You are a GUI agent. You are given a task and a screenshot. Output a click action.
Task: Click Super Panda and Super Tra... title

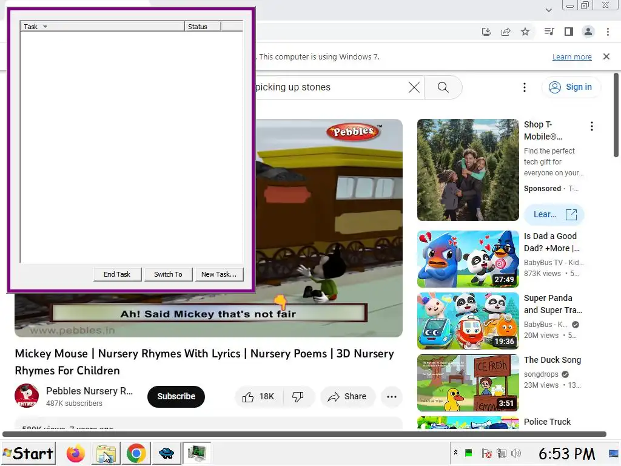click(x=553, y=304)
